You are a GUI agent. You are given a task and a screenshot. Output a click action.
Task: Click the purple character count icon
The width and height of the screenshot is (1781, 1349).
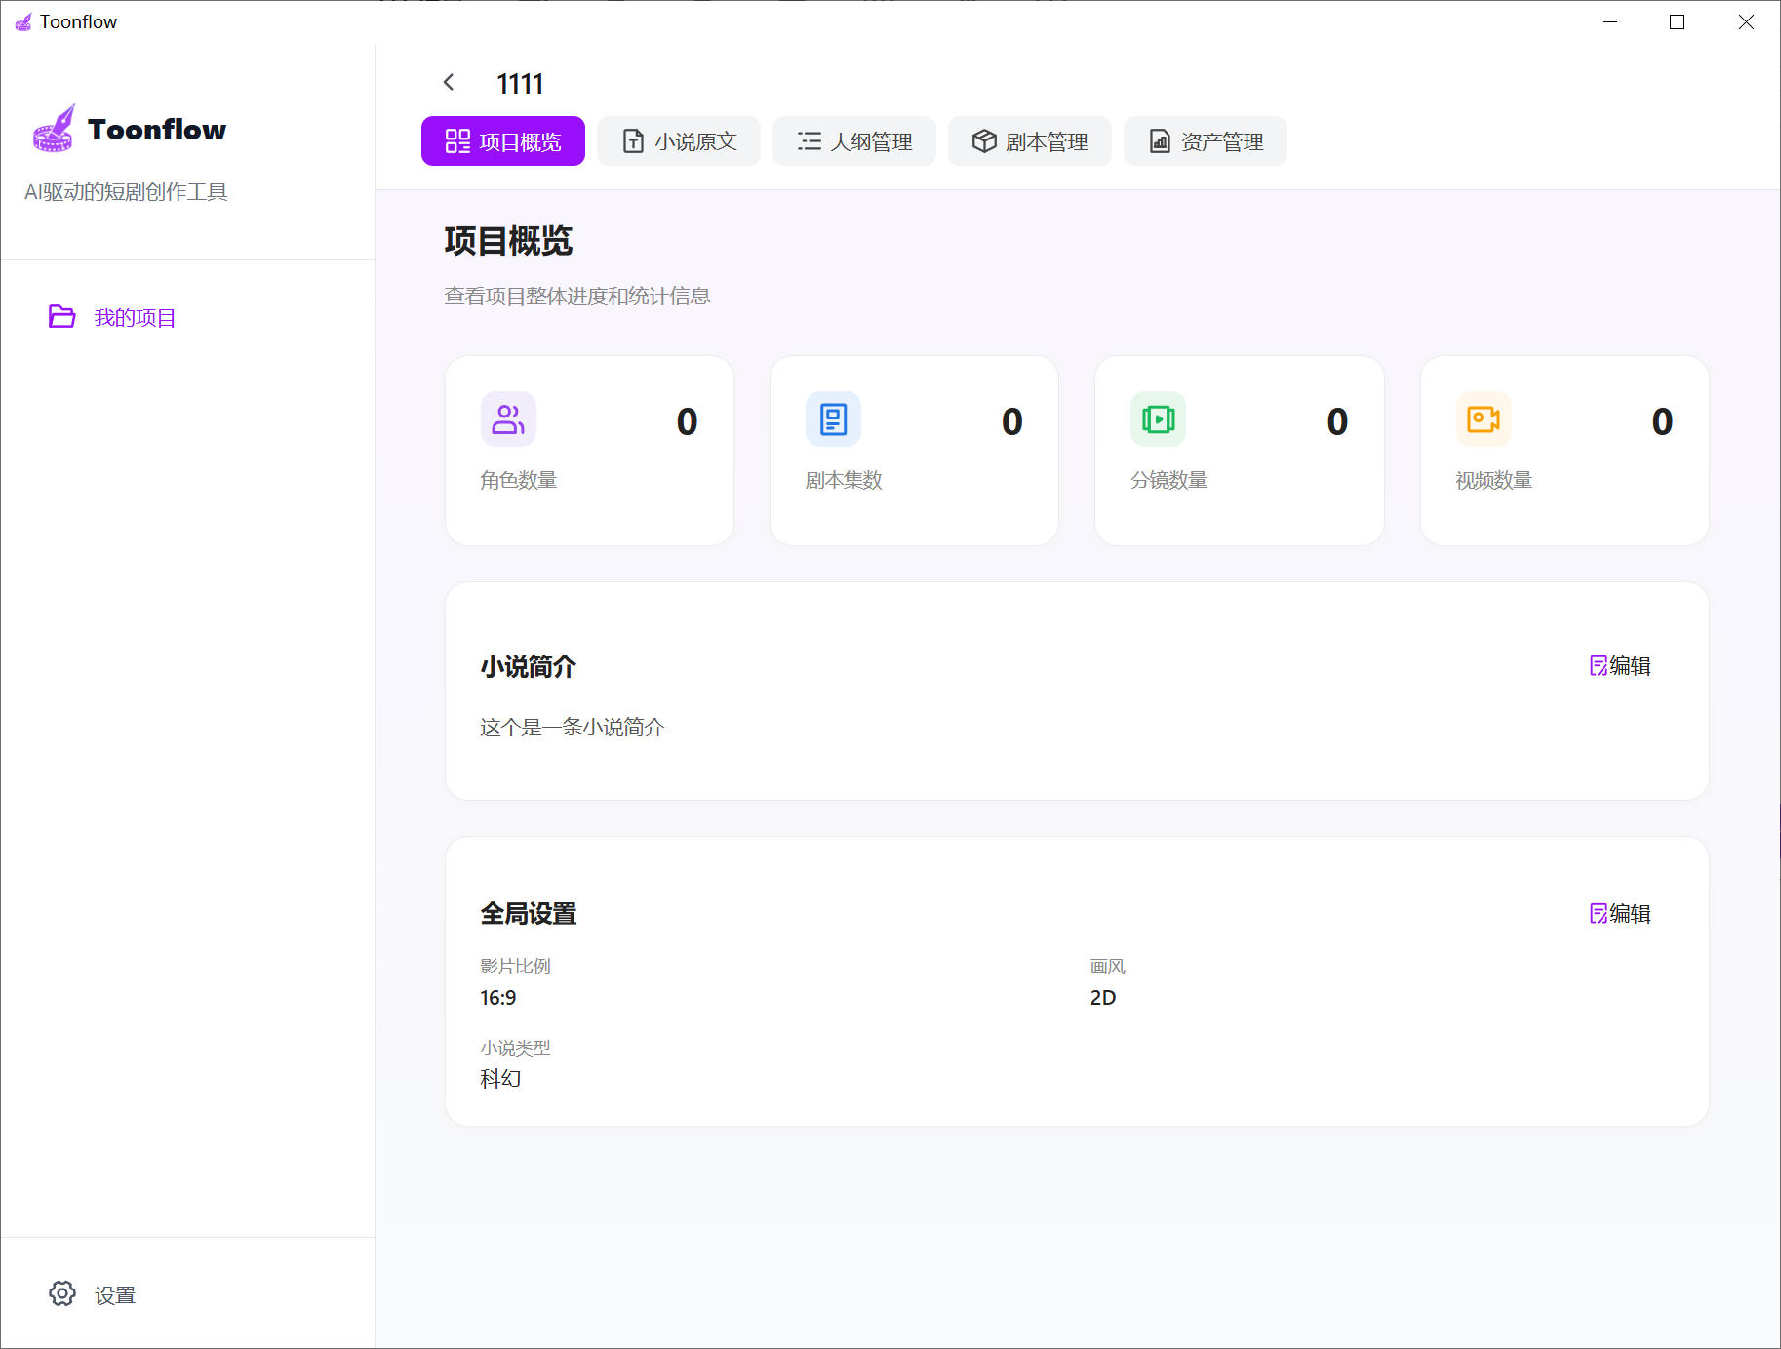[508, 419]
